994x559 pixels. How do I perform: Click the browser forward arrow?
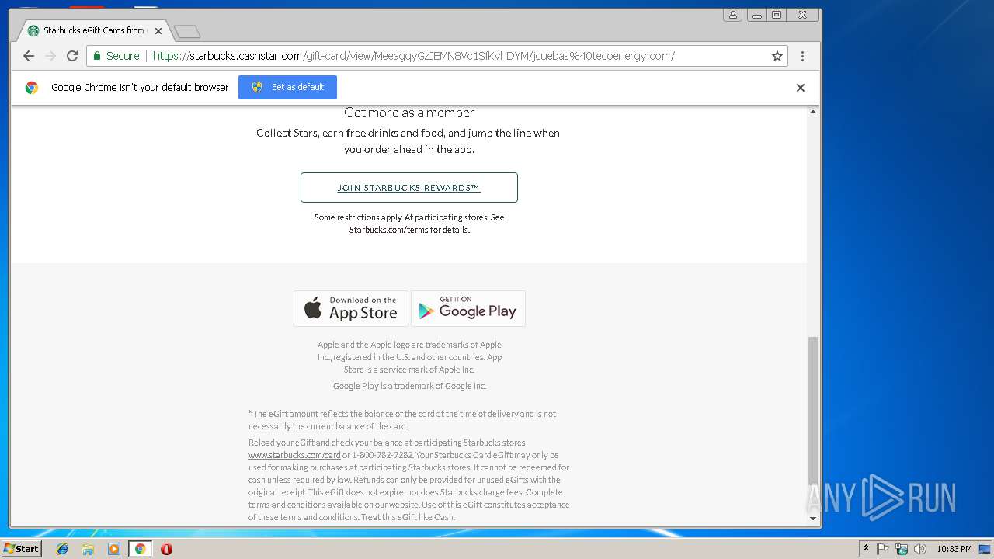click(x=50, y=56)
